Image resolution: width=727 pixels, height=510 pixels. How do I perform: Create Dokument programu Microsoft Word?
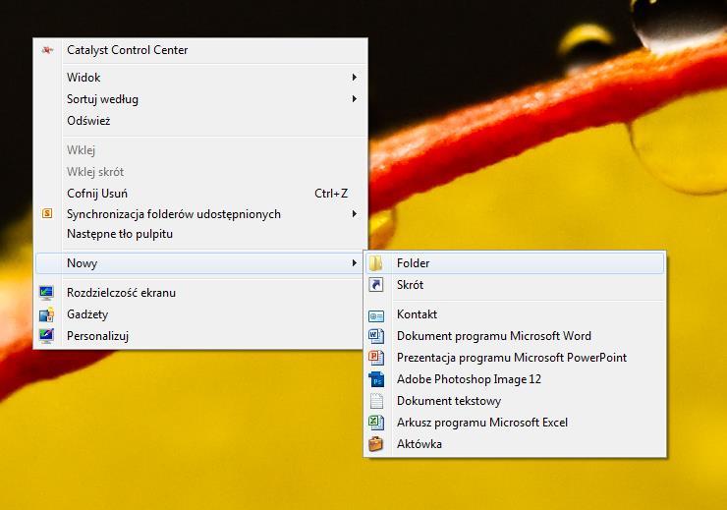pyautogui.click(x=515, y=336)
